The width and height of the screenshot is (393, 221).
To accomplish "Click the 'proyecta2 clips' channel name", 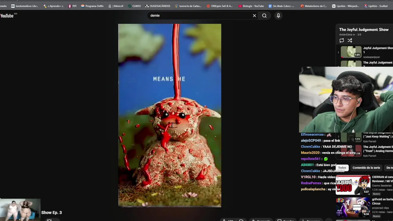I will tap(381, 208).
